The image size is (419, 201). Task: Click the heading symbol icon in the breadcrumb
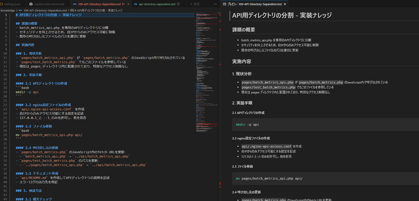[x=72, y=10]
